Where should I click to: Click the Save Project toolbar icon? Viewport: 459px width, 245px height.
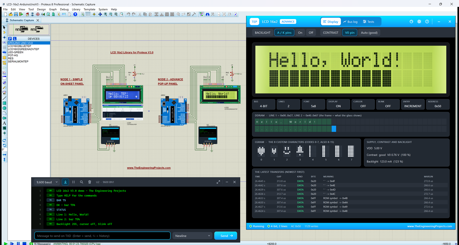pyautogui.click(x=16, y=14)
